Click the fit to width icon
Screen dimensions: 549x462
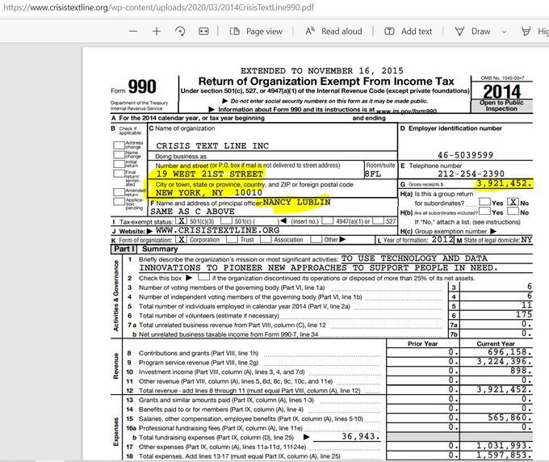[203, 31]
